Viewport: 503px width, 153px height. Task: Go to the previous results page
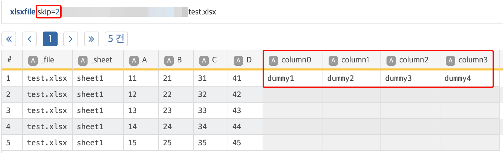pos(29,39)
